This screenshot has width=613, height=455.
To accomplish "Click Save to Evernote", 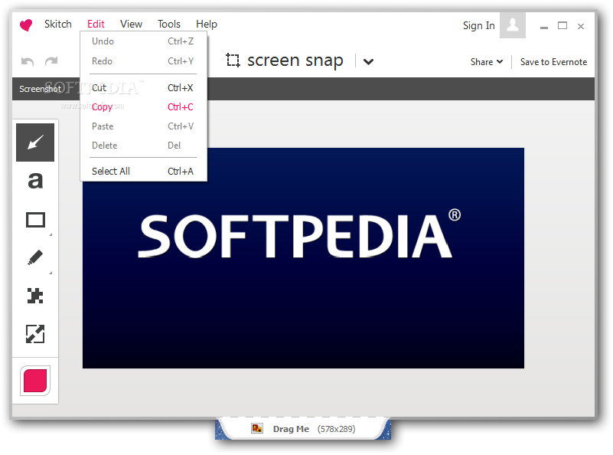I will (x=553, y=62).
